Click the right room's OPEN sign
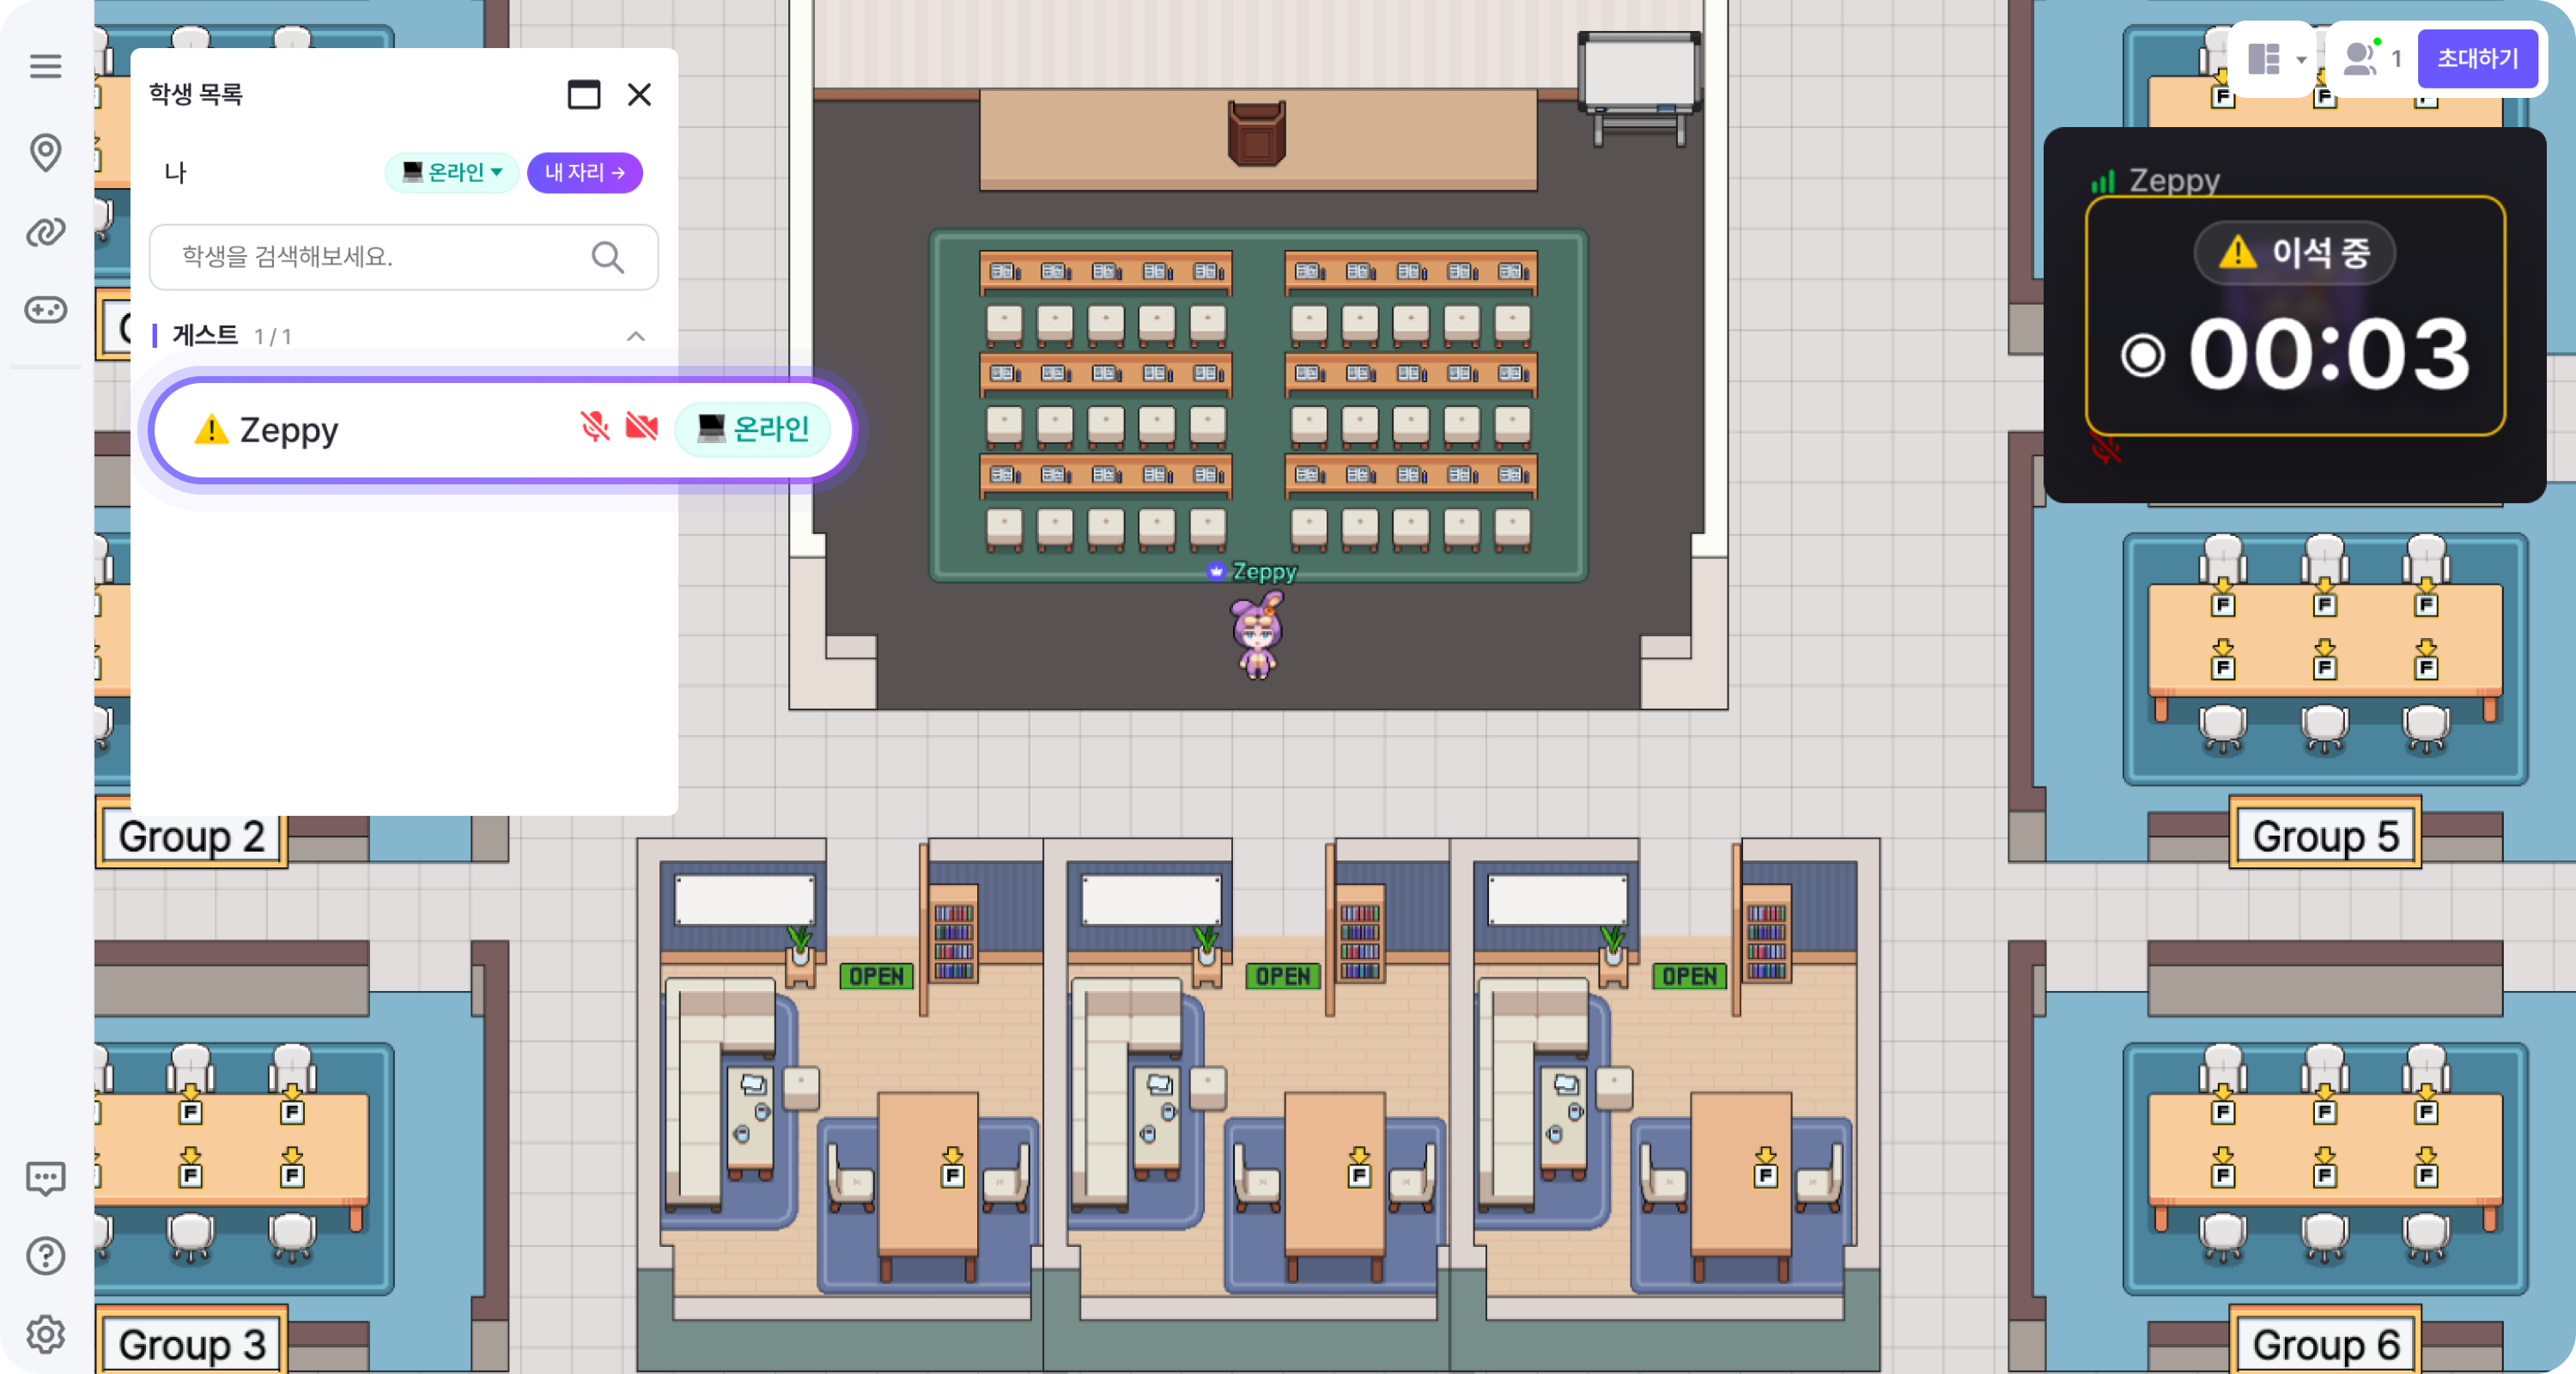Image resolution: width=2576 pixels, height=1374 pixels. 1690,976
